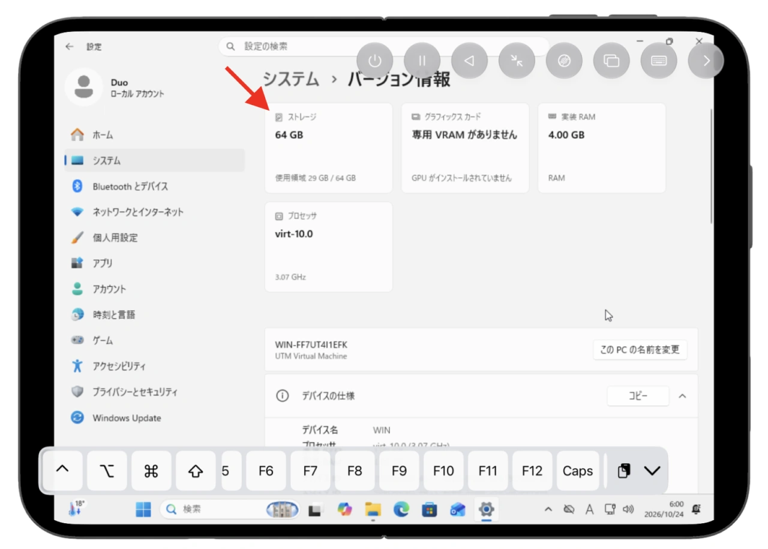The height and width of the screenshot is (549, 768).
Task: Click the システム breadcrumb link
Action: 291,79
